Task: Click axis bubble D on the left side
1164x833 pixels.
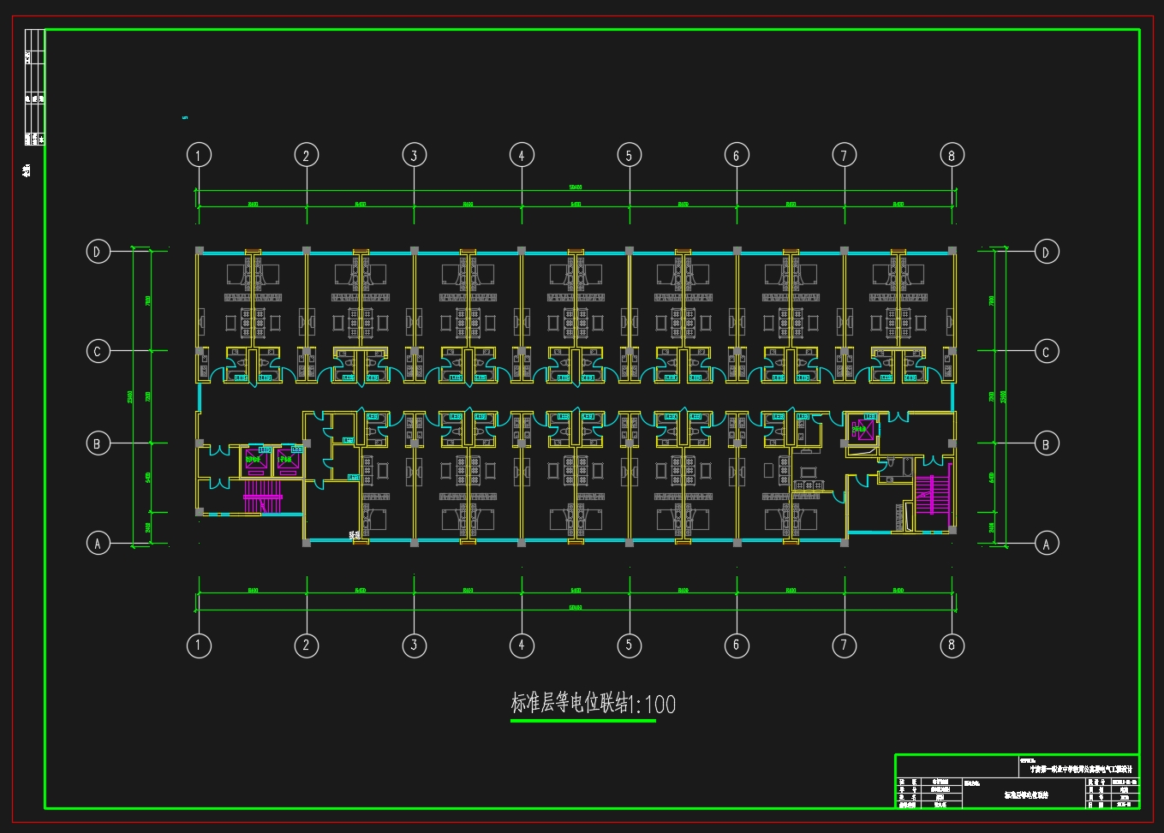Action: (x=98, y=252)
